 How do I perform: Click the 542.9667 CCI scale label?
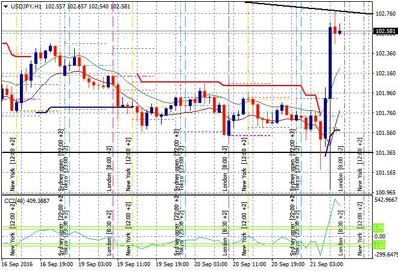pos(385,199)
